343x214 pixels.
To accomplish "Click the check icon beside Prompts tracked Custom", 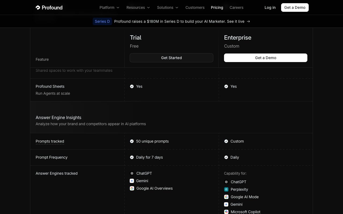I will [226, 141].
